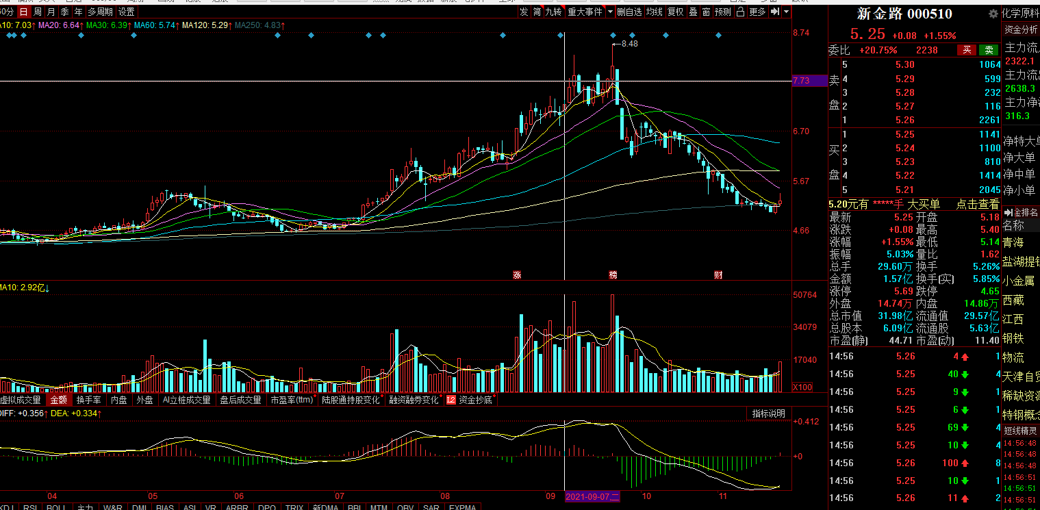Click the 2021-09-07 date label
This screenshot has height=510, width=1040.
592,496
